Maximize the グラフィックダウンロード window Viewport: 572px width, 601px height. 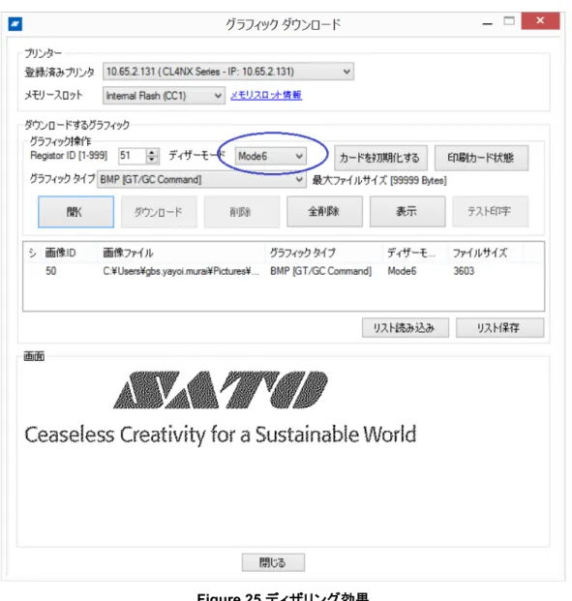point(509,21)
